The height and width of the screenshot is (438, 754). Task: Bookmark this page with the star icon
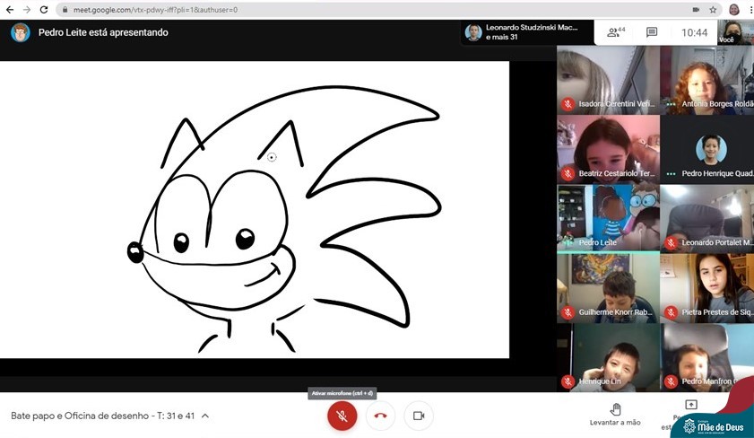[713, 9]
